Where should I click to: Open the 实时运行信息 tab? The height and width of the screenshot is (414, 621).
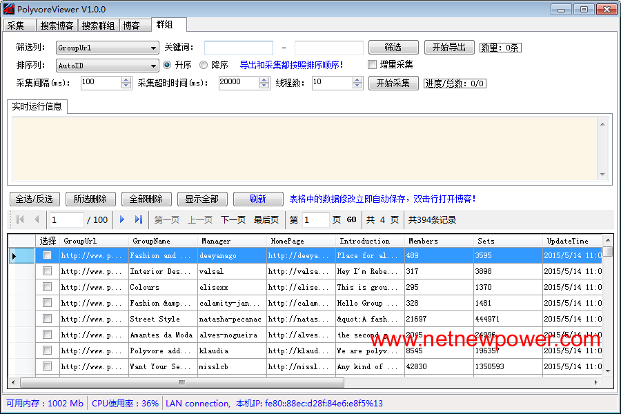coord(37,106)
